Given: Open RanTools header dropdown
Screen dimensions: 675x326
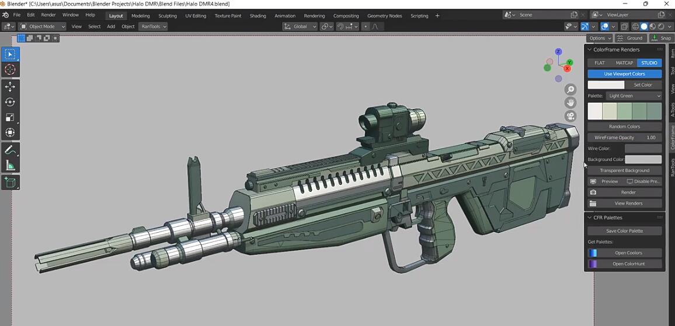Looking at the screenshot, I should coord(153,26).
